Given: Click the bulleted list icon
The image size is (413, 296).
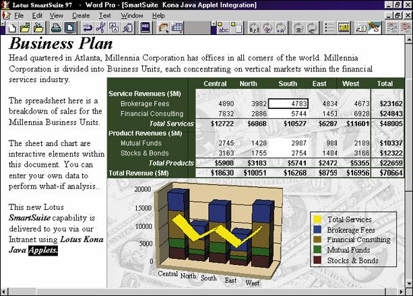Looking at the screenshot, I should click(x=329, y=28).
